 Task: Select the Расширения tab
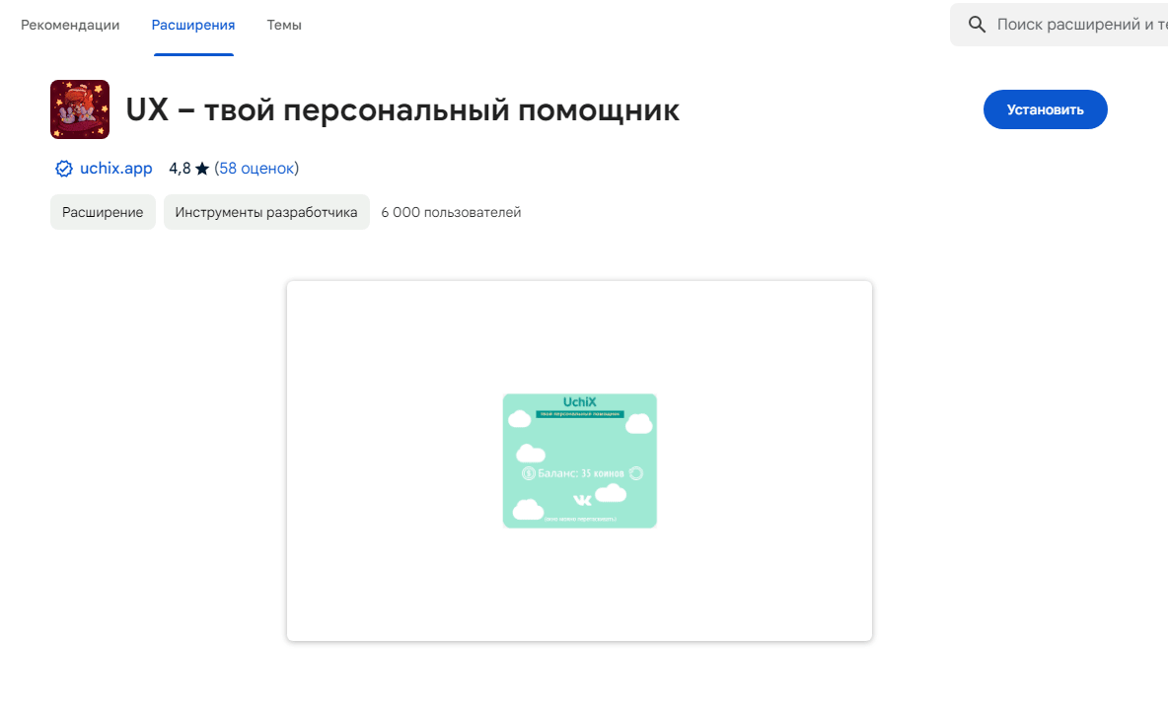(192, 25)
